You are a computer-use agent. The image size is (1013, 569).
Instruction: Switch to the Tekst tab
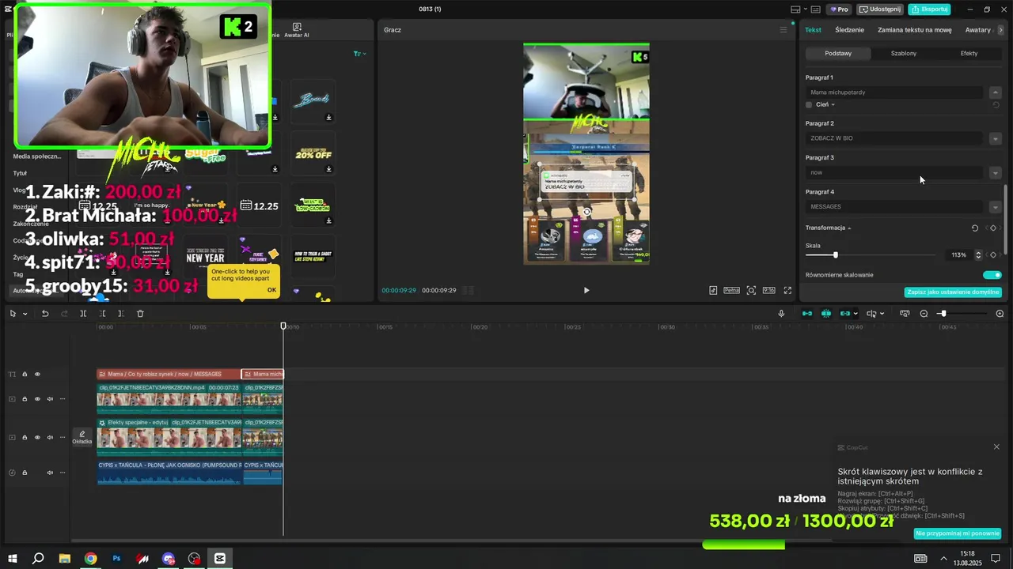coord(813,30)
